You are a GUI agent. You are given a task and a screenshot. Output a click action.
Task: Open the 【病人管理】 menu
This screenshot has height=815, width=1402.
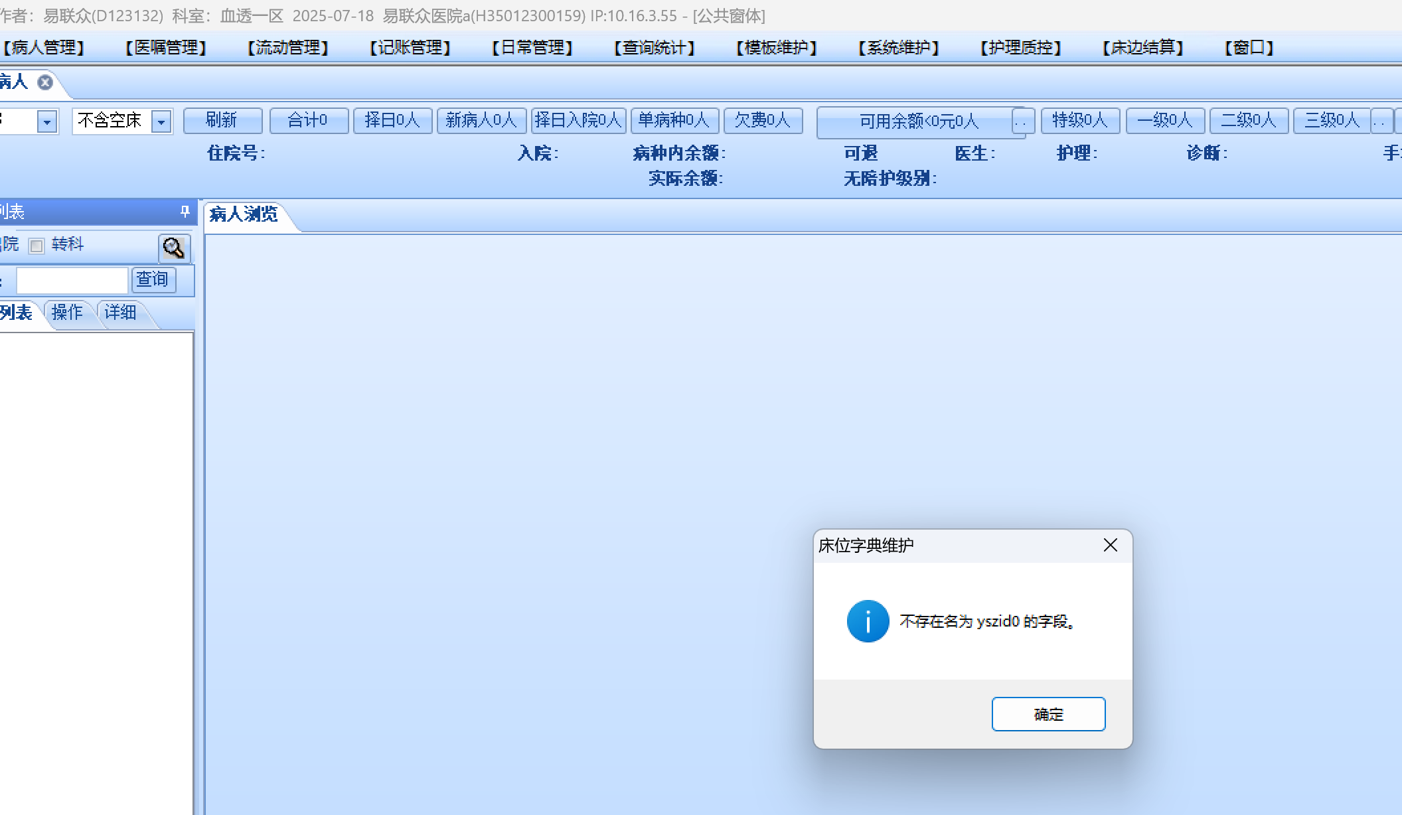pyautogui.click(x=44, y=48)
